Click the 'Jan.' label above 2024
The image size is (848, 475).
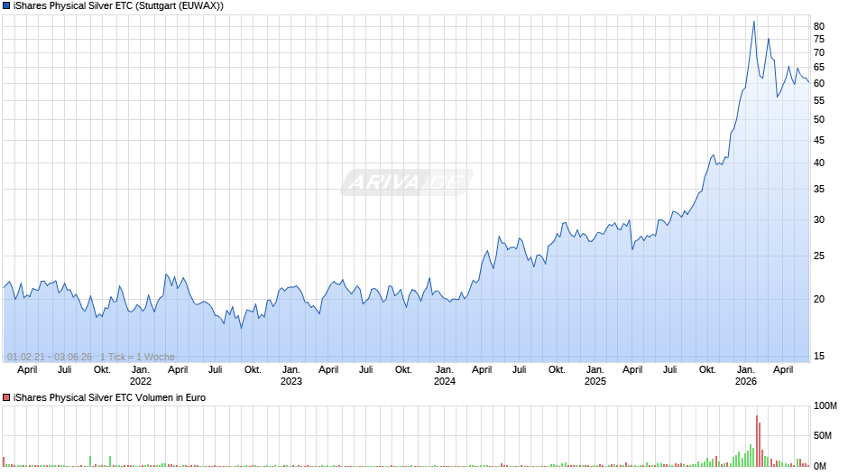click(x=445, y=370)
